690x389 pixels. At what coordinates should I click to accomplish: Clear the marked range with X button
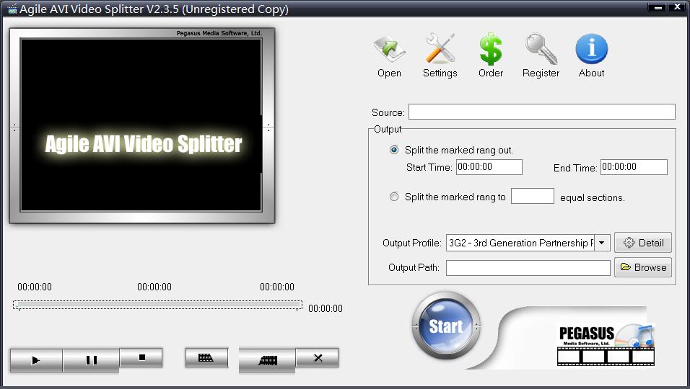318,358
